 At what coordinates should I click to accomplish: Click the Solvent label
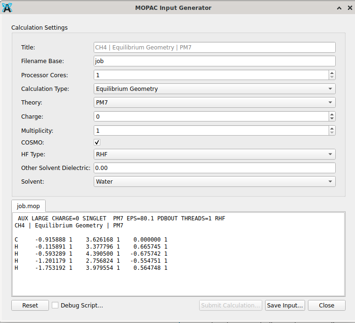point(32,182)
